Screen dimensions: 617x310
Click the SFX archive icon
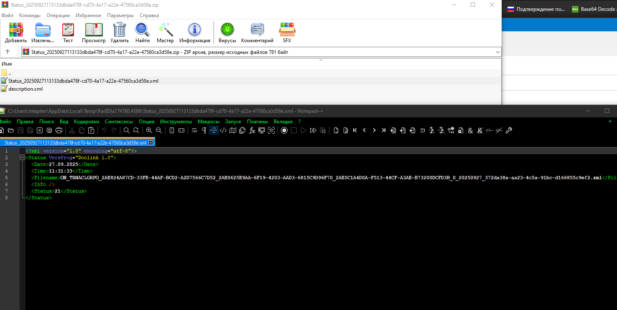coord(287,33)
